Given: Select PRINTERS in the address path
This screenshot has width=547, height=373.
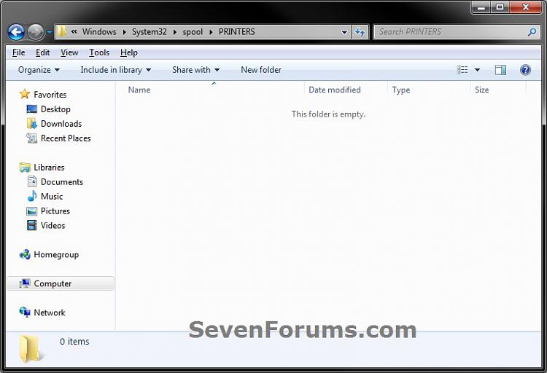Looking at the screenshot, I should coord(237,32).
